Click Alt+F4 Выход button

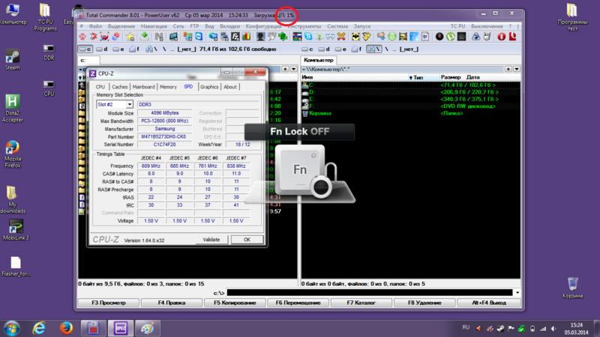[x=489, y=303]
